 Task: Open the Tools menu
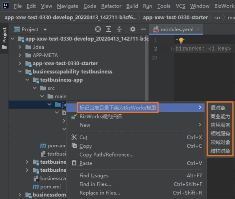(164, 6)
